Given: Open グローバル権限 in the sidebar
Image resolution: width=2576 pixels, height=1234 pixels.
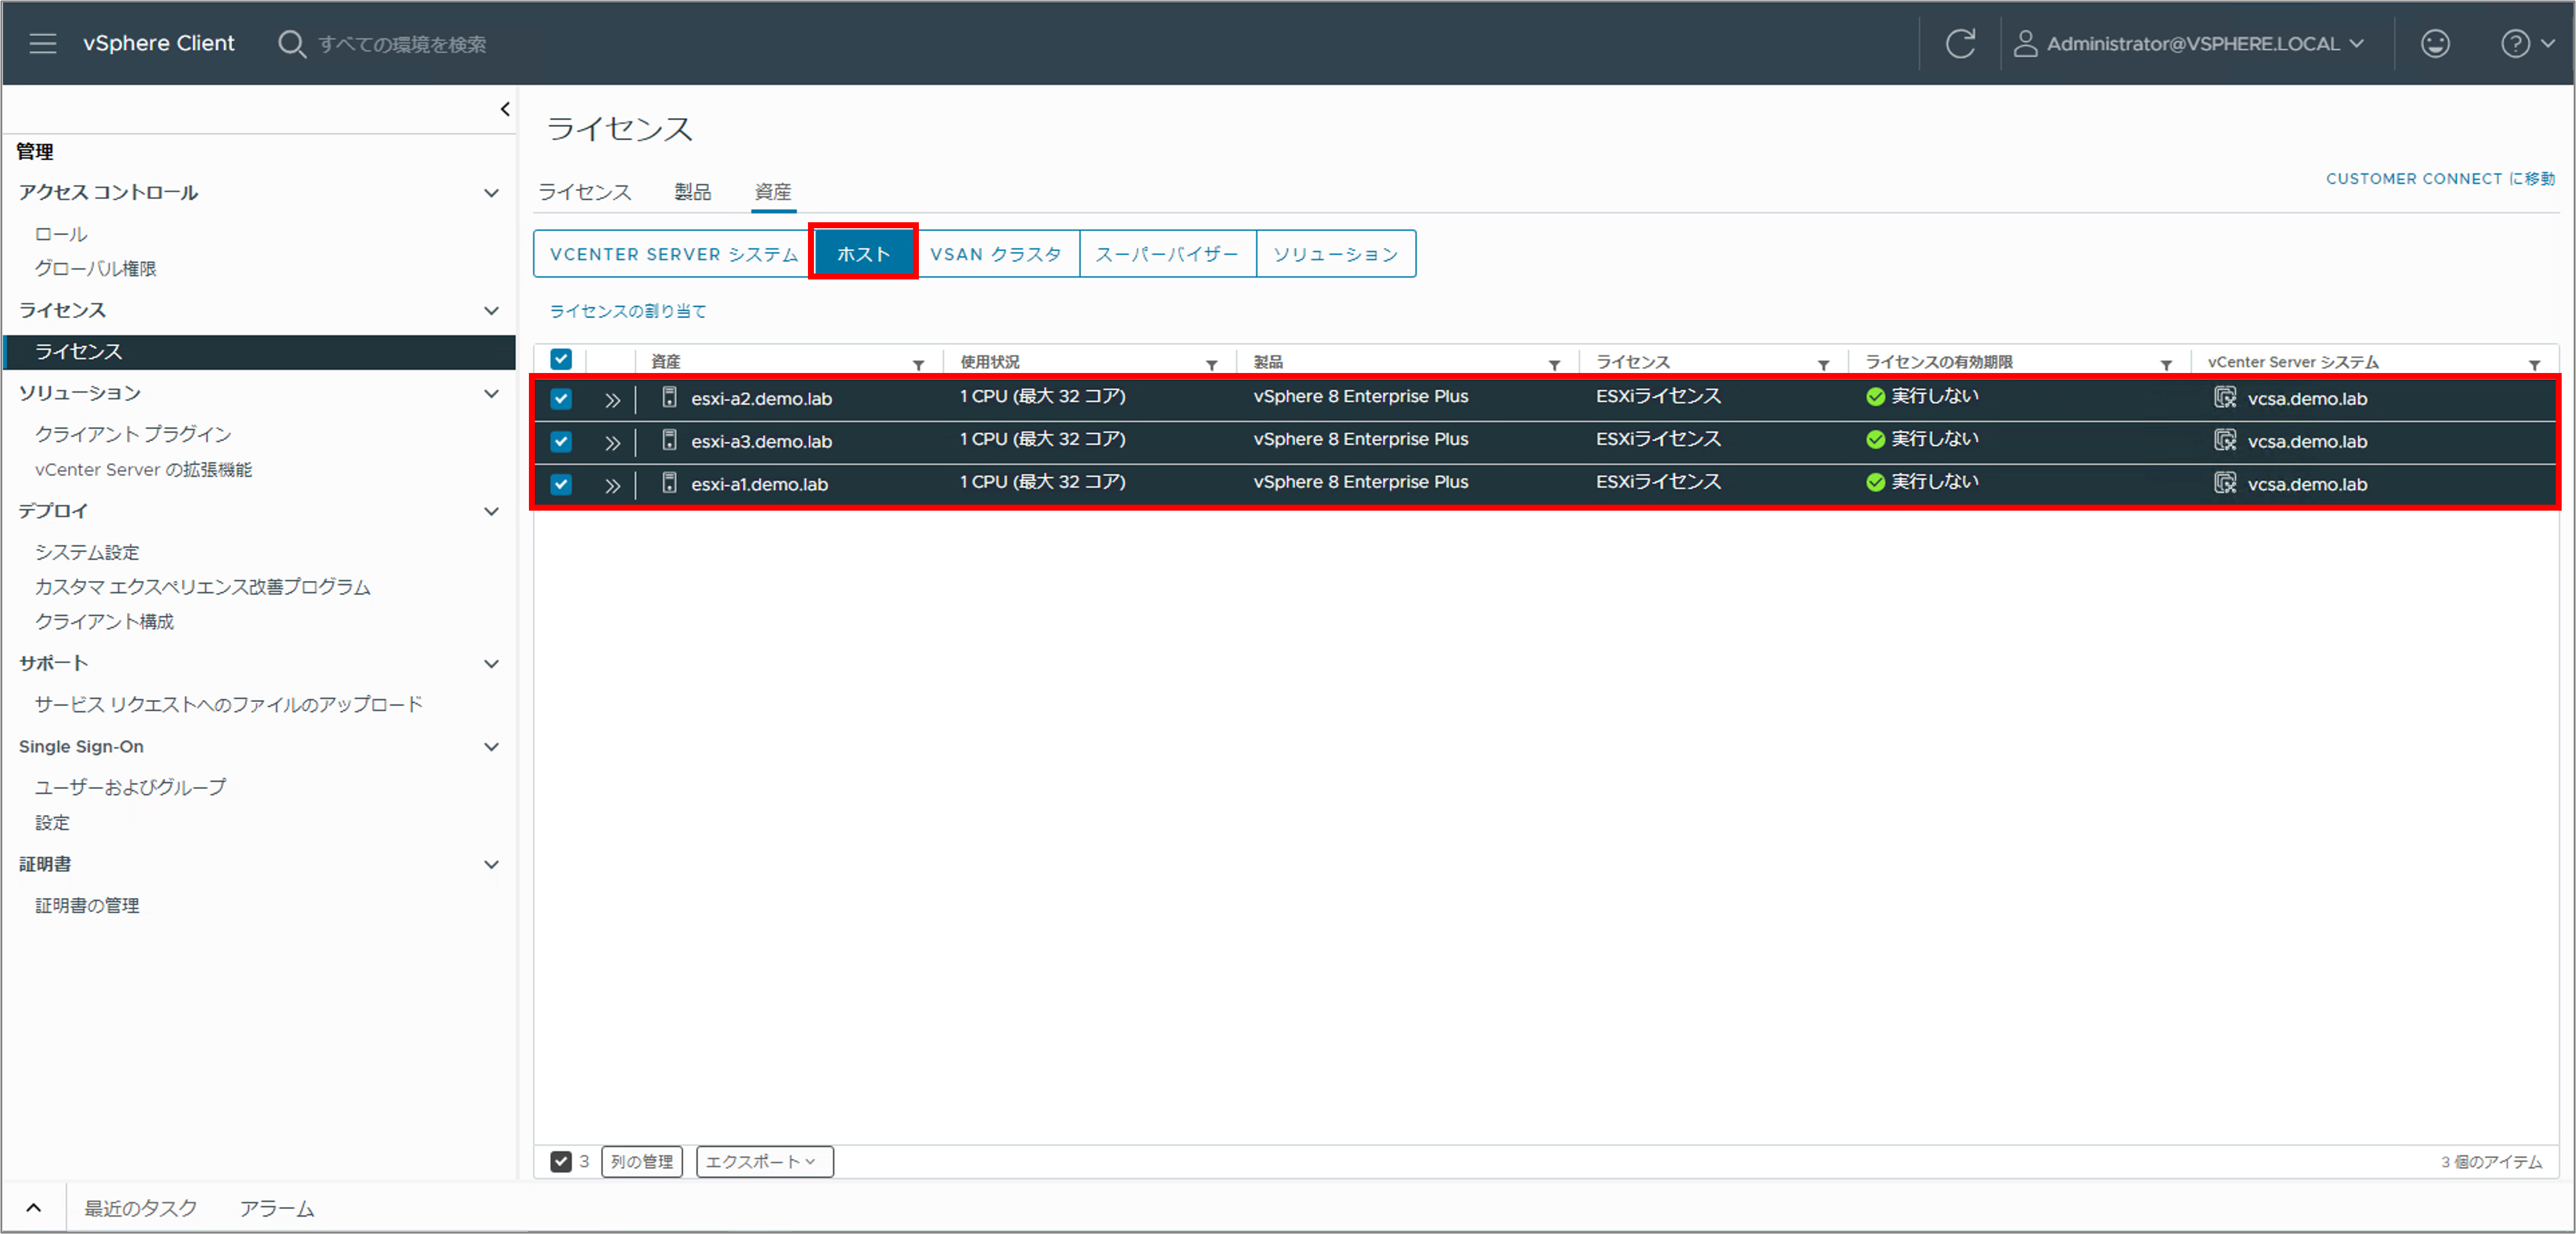Looking at the screenshot, I should (x=96, y=269).
